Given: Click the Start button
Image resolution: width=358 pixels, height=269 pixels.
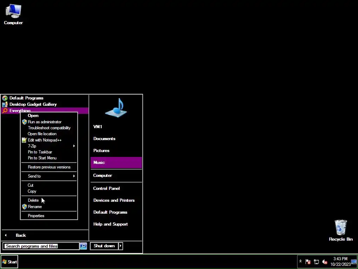Looking at the screenshot, I should (9, 262).
